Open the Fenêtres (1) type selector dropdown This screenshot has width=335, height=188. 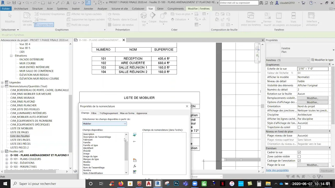(287, 60)
